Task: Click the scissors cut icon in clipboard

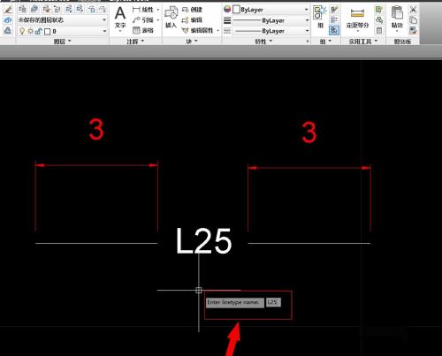Action: point(413,10)
